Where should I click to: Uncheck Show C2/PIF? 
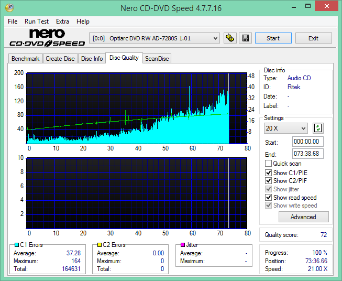pyautogui.click(x=268, y=181)
